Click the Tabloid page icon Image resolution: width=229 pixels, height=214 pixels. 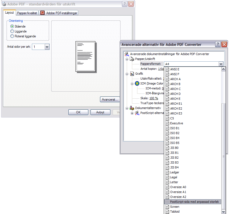click(x=167, y=212)
